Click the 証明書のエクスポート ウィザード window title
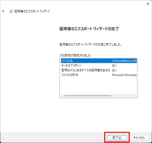Image resolution: width=152 pixels, height=143 pixels. [32, 11]
